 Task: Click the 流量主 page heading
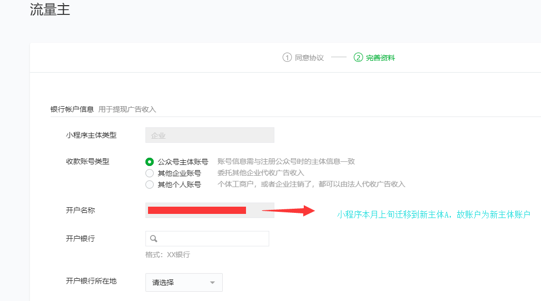click(50, 10)
